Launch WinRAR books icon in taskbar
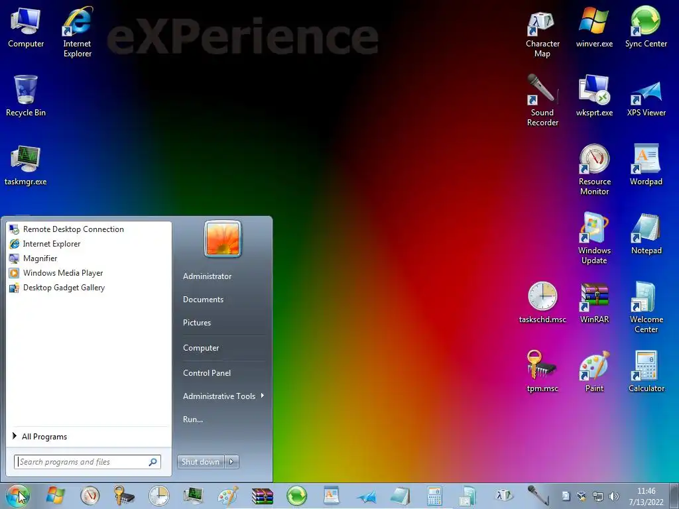Screen dimensions: 679x509 263,496
